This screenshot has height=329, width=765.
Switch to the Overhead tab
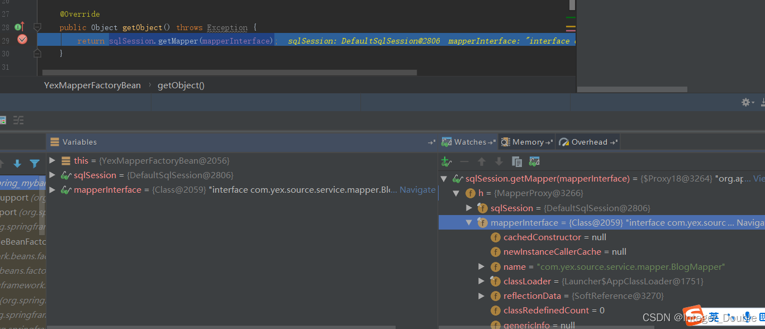(x=589, y=142)
